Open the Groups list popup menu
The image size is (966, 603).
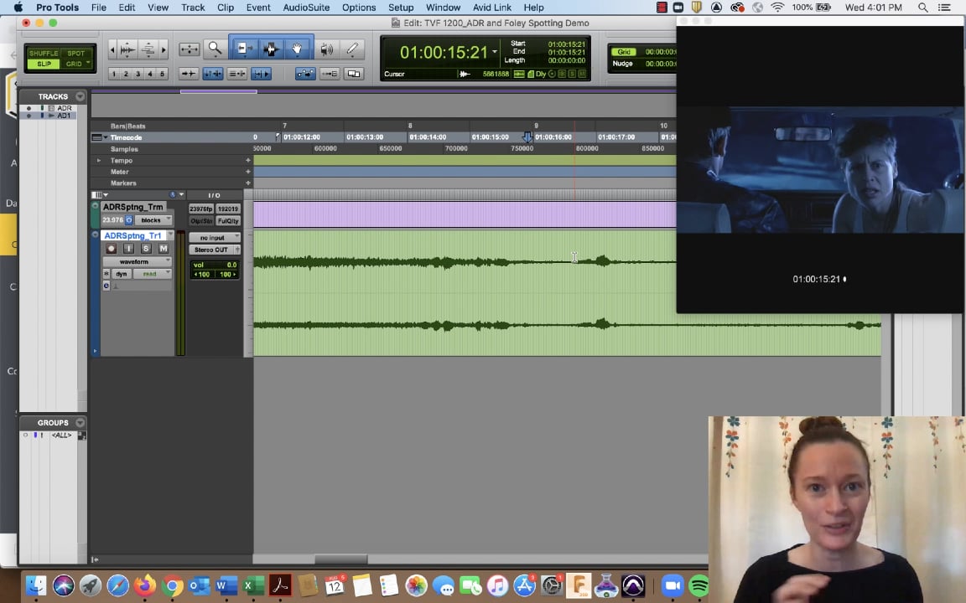[80, 423]
